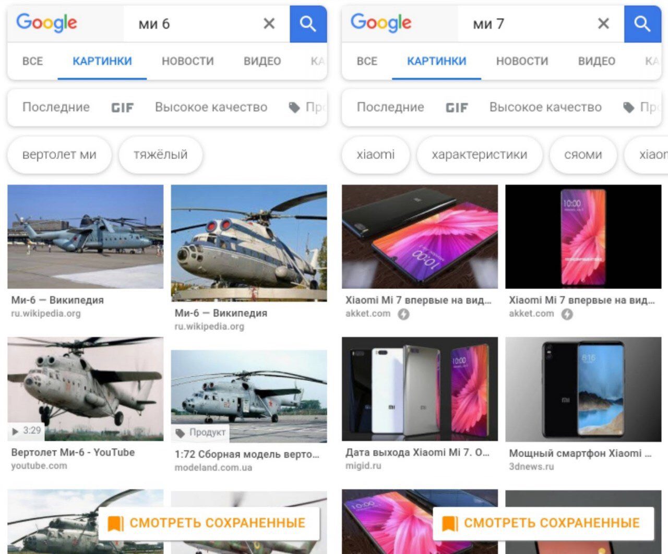Open 'Вертолет Ми-6 - YouTube' video thumbnail
The image size is (668, 554).
(85, 389)
